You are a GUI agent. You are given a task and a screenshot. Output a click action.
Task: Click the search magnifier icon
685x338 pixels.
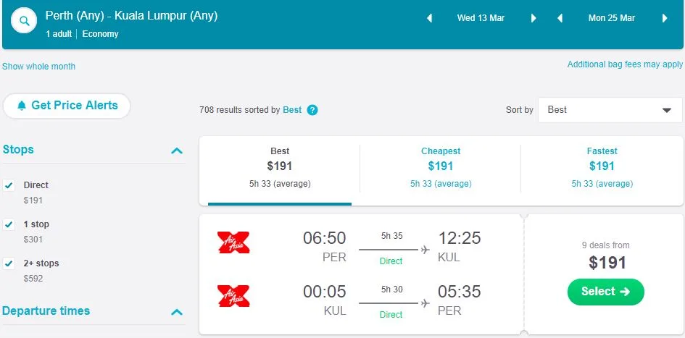click(25, 21)
